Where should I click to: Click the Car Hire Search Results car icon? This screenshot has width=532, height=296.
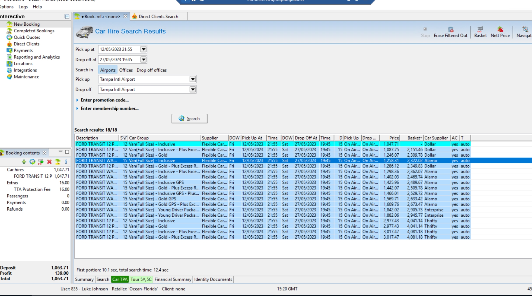pos(84,32)
